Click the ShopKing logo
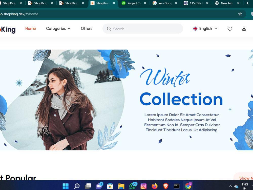 click(8, 29)
